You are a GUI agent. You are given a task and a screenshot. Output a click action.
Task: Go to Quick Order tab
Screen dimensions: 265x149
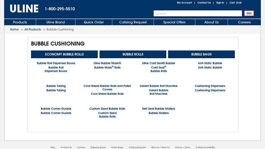[x=94, y=22]
